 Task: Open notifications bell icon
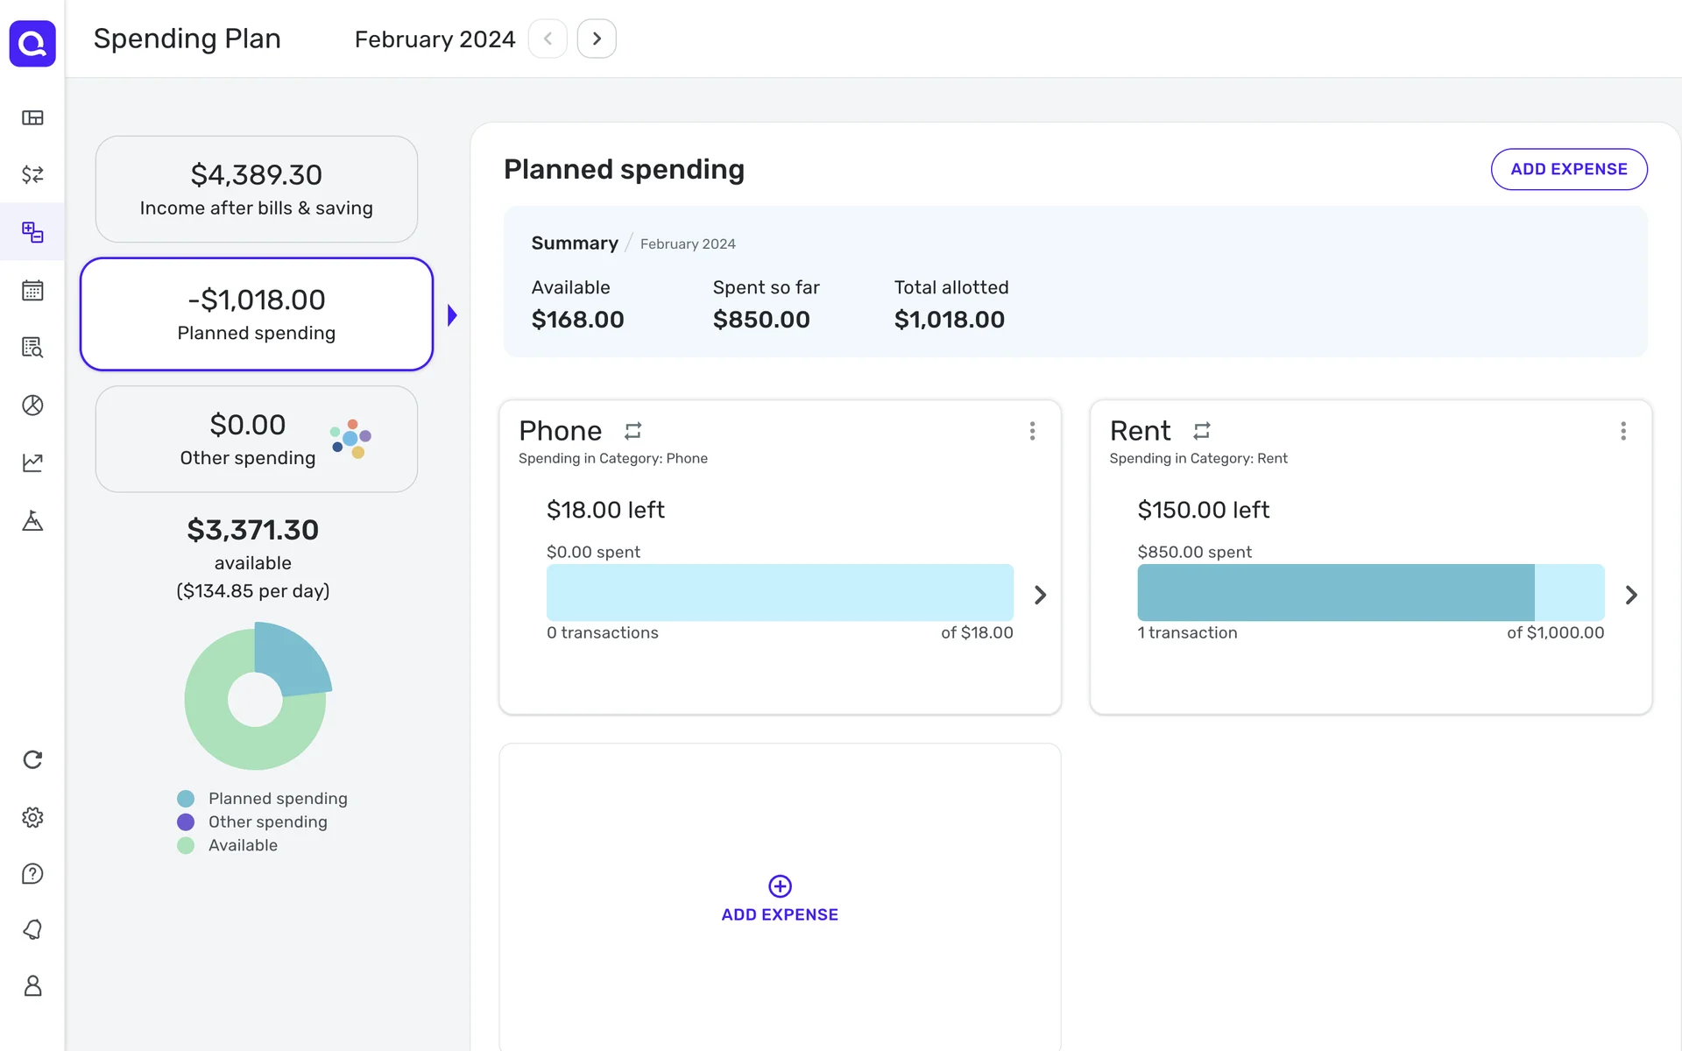(x=32, y=929)
